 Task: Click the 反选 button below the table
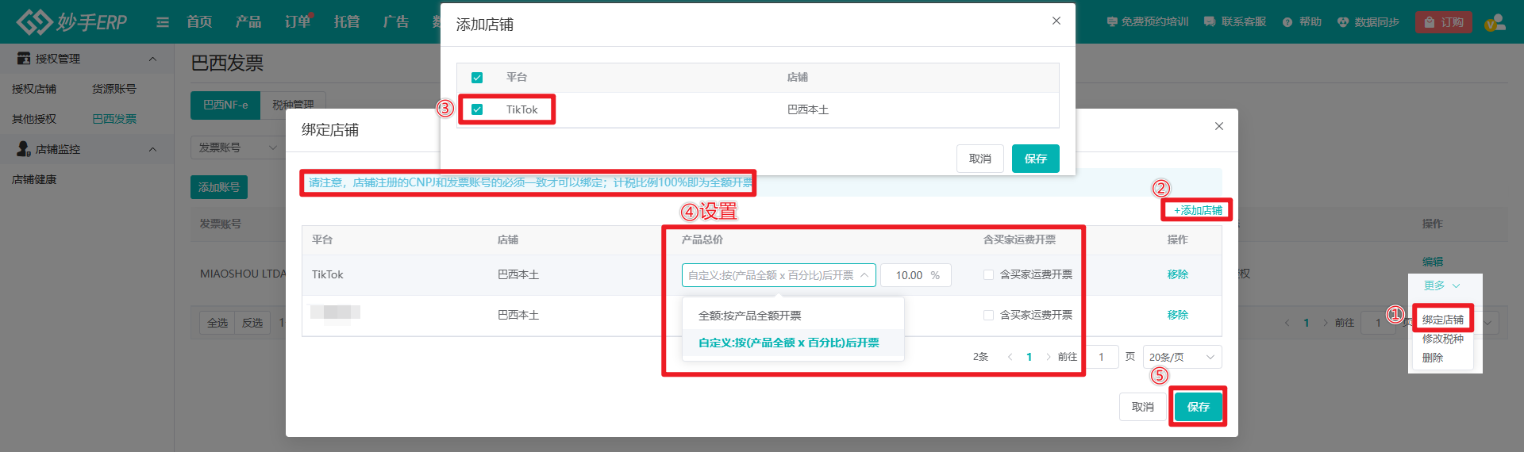[x=252, y=323]
